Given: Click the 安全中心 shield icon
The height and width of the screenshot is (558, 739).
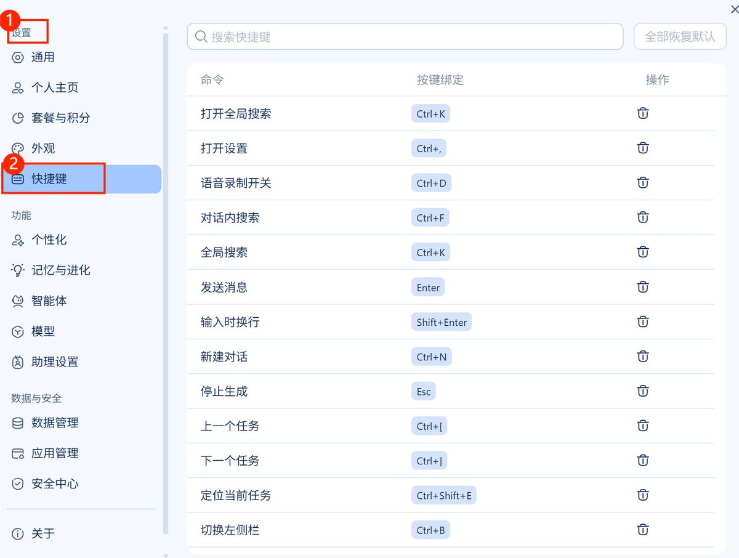Looking at the screenshot, I should click(x=18, y=483).
